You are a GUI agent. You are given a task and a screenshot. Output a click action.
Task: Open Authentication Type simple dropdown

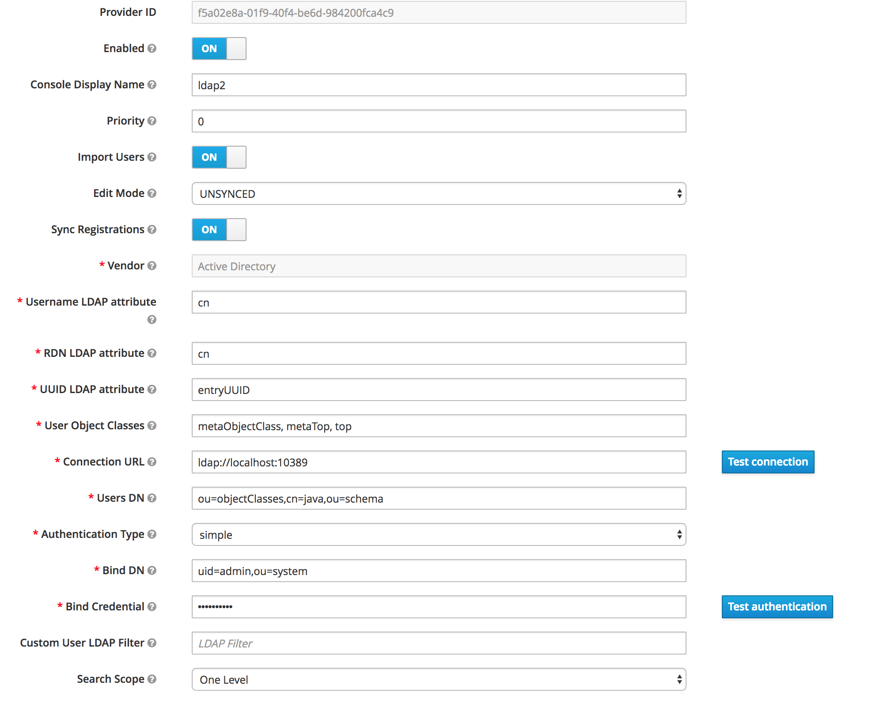pyautogui.click(x=438, y=535)
